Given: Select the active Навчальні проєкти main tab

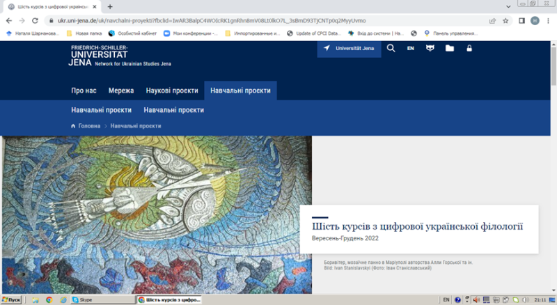Looking at the screenshot, I should click(x=240, y=91).
